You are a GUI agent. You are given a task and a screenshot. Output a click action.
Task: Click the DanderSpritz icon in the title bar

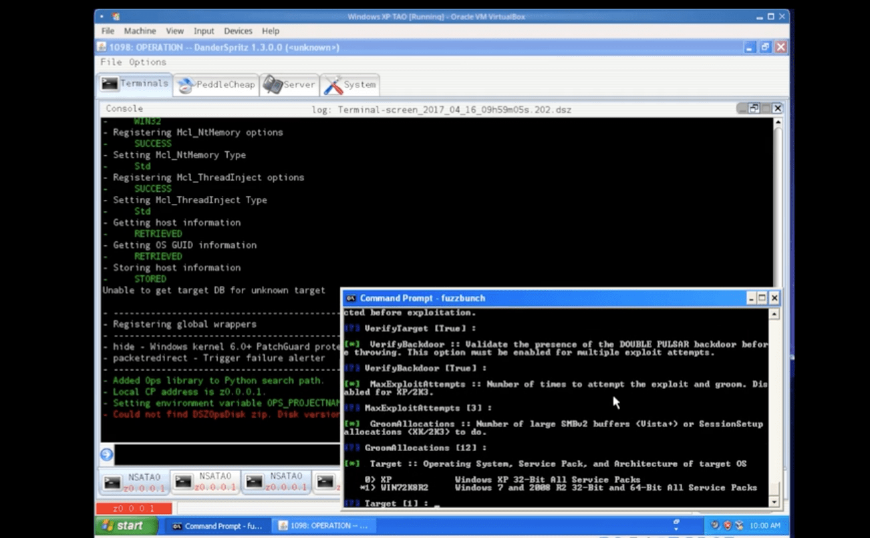tap(102, 47)
